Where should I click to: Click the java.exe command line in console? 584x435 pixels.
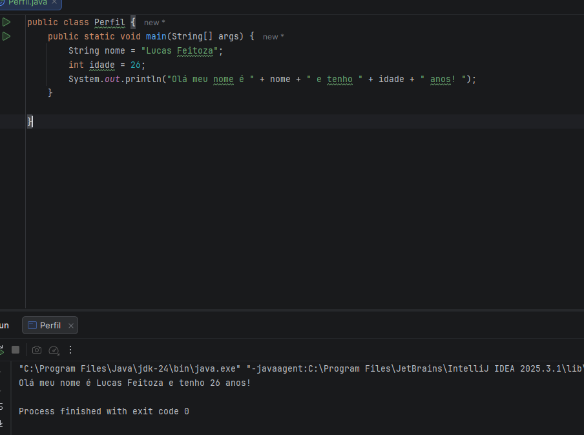click(129, 369)
